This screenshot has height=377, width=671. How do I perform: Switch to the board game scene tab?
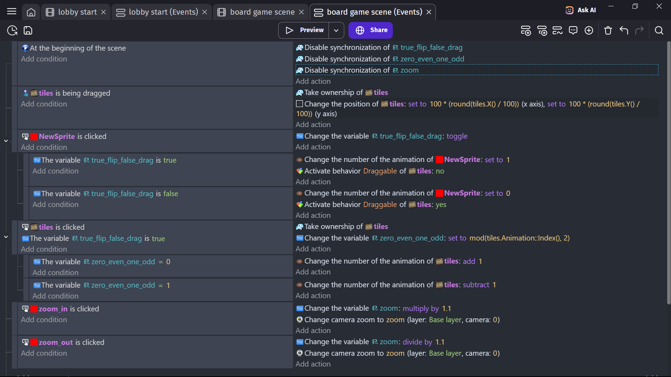[262, 12]
